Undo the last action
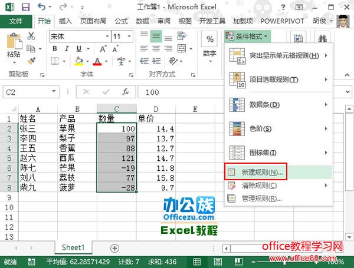The height and width of the screenshot is (268, 354). pos(41,7)
